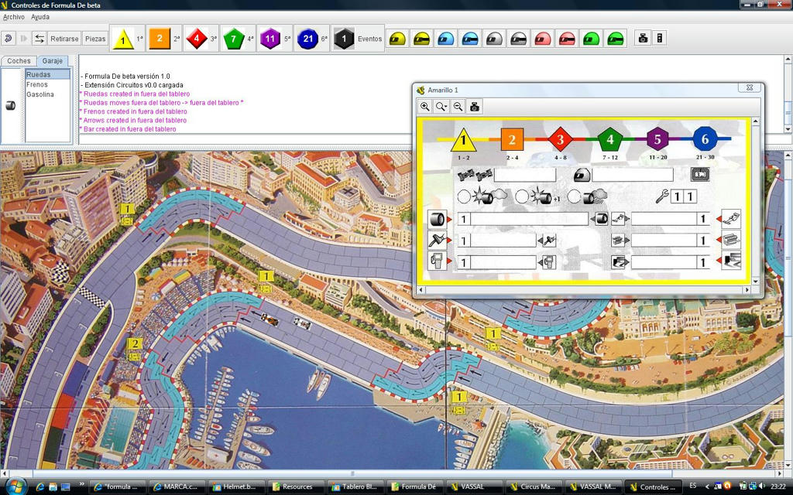Roll the green 4th gear die
The height and width of the screenshot is (495, 793).
(x=233, y=39)
